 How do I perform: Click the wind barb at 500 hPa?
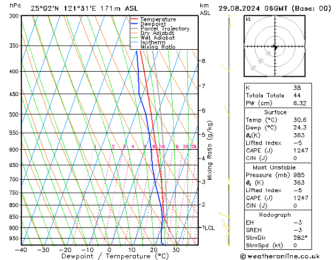[x=226, y=110]
